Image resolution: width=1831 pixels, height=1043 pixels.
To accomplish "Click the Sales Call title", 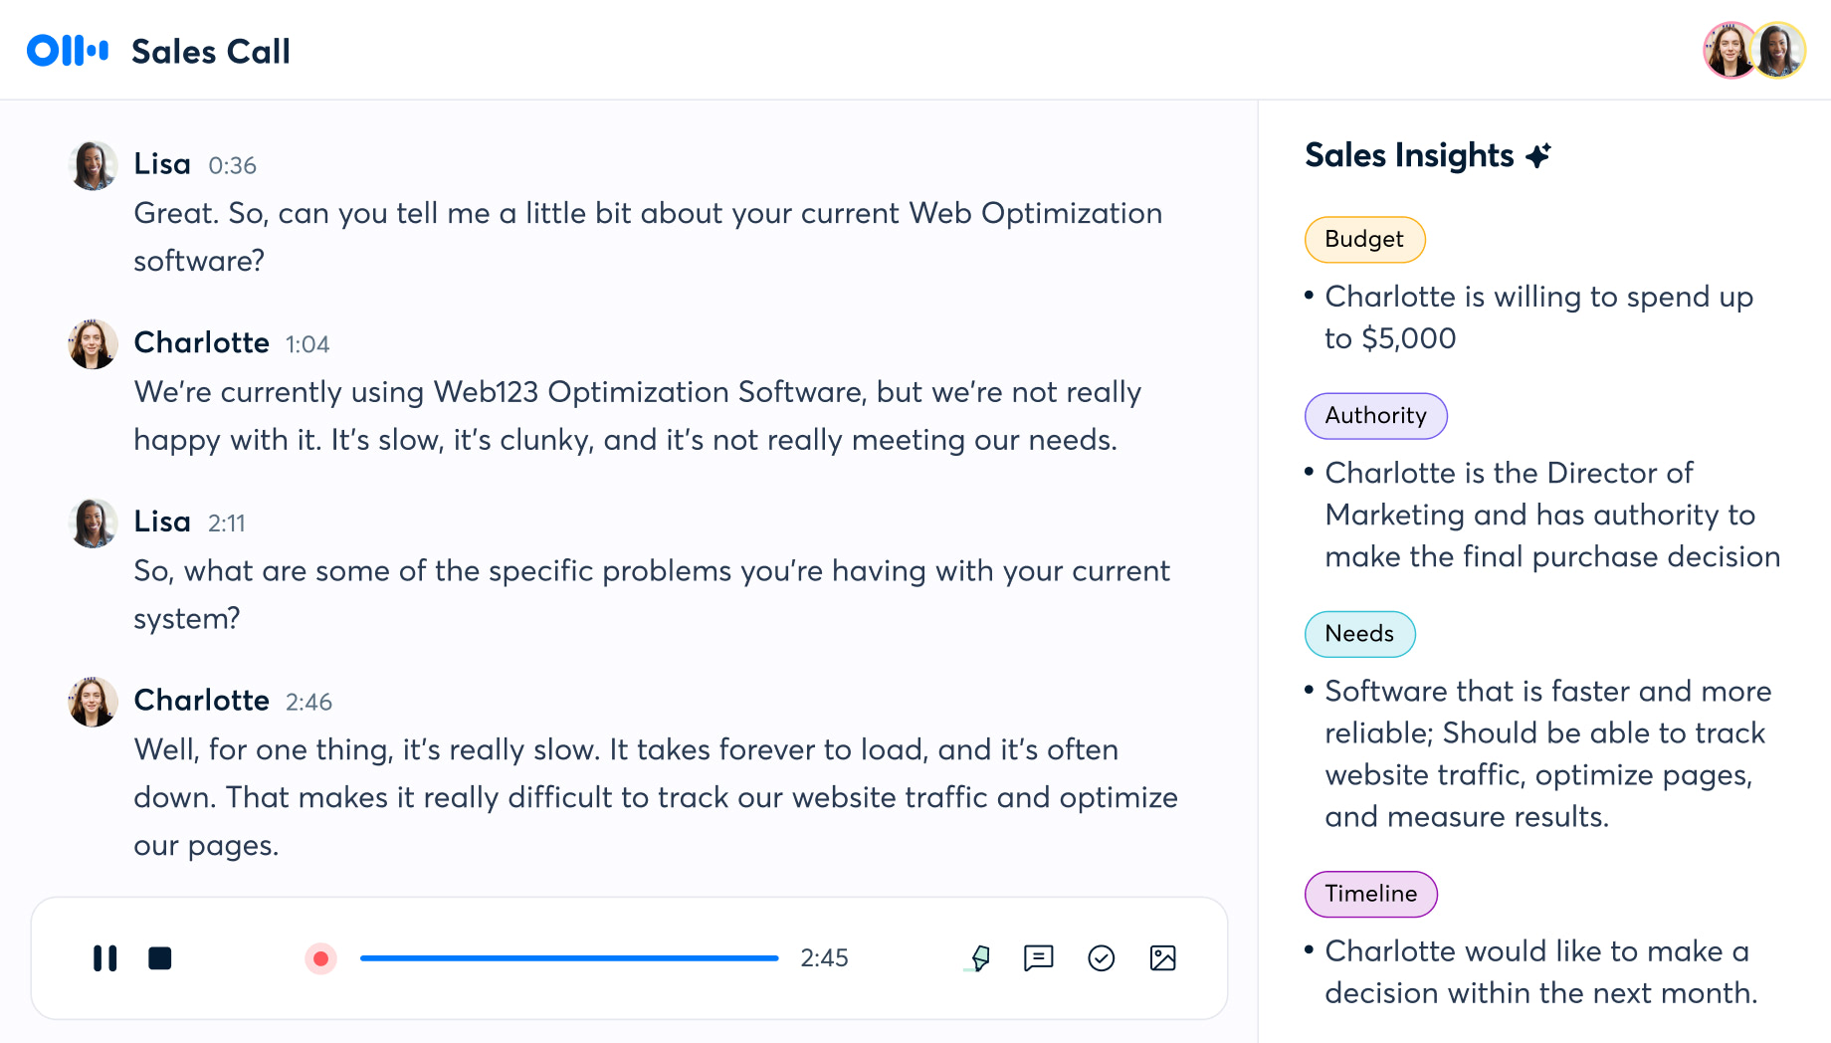I will [x=211, y=52].
